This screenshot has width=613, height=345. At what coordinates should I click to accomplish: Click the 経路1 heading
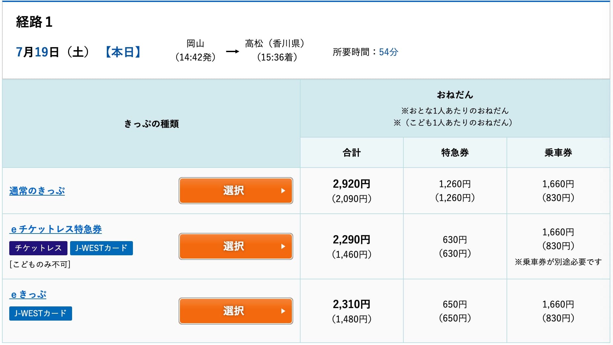[x=34, y=22]
